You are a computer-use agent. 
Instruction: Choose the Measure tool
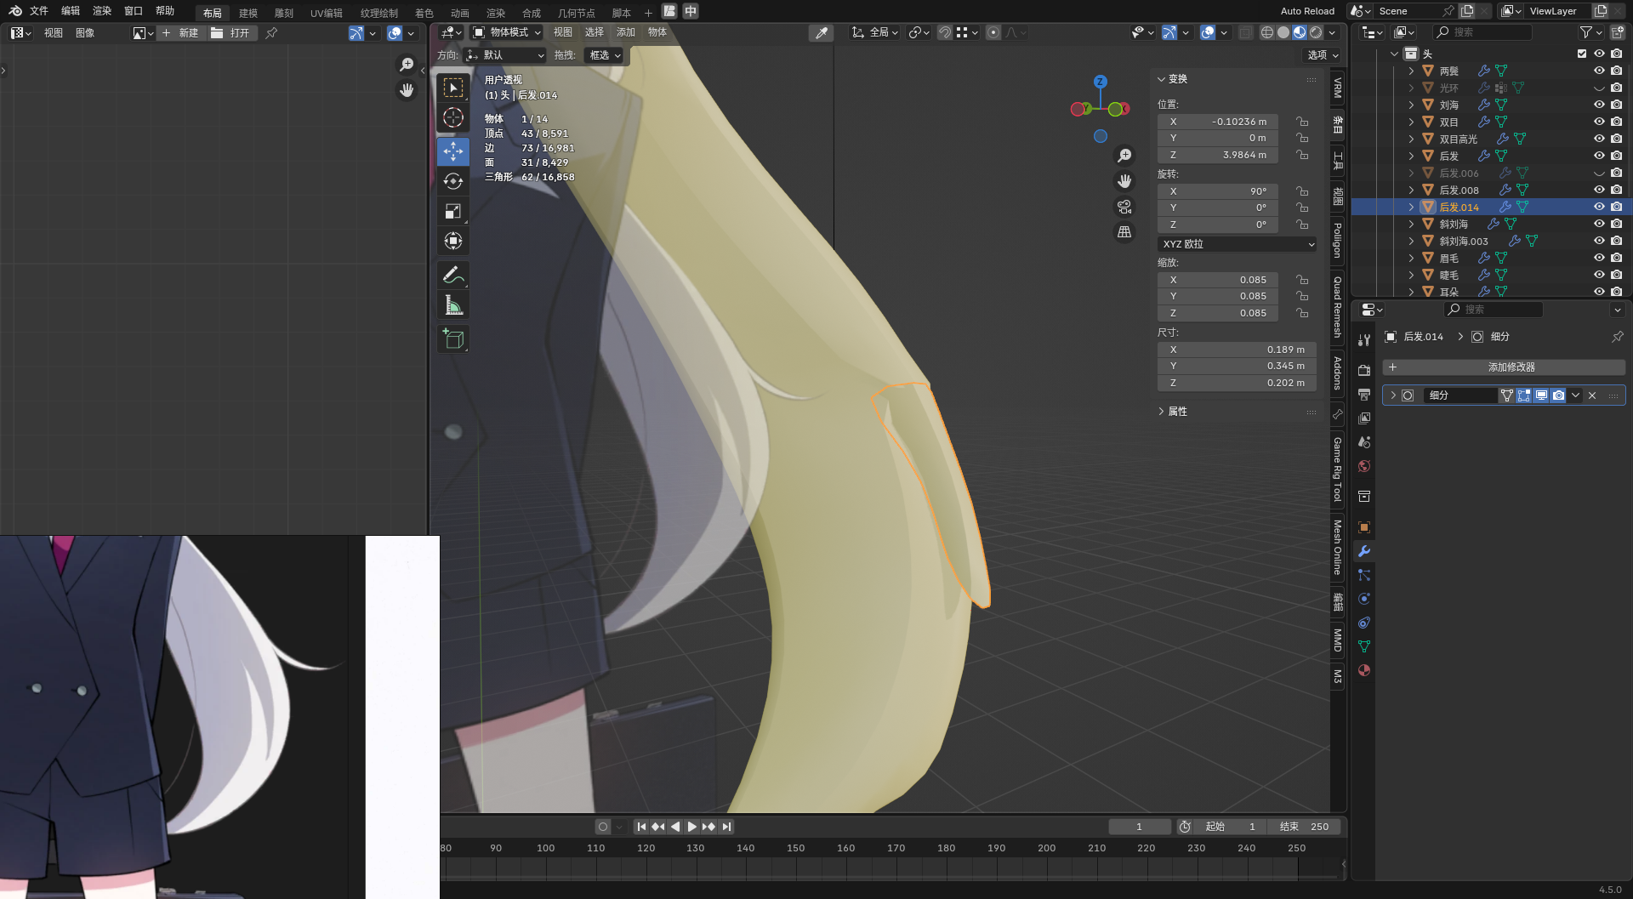tap(452, 305)
